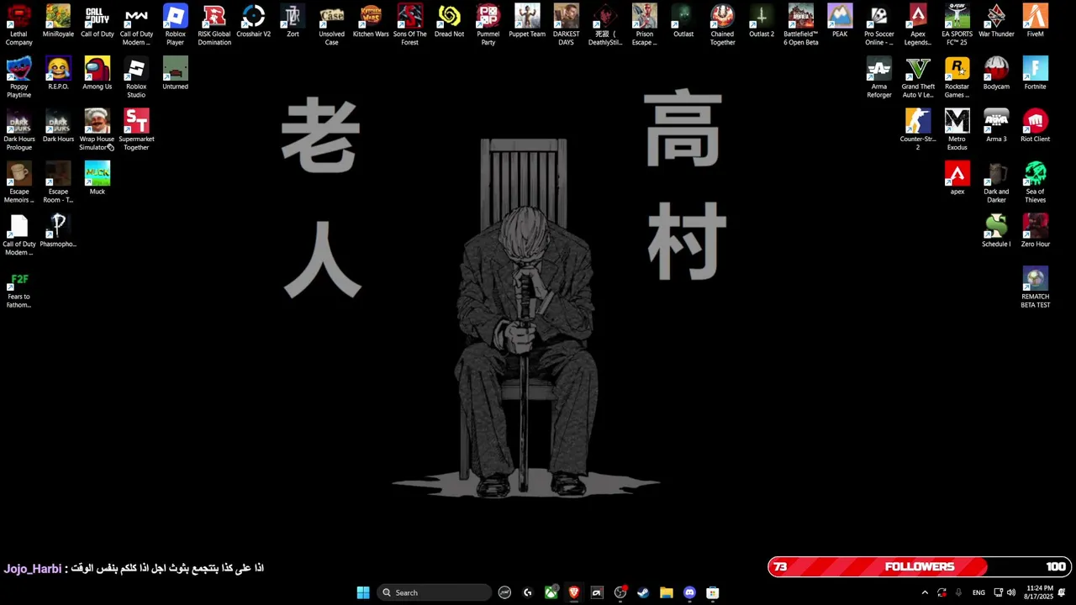Image resolution: width=1076 pixels, height=605 pixels.
Task: Open Dark and Darker shortcut
Action: click(x=996, y=182)
